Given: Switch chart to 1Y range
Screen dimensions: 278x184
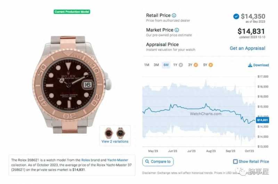Looking at the screenshot, I should point(175,65).
